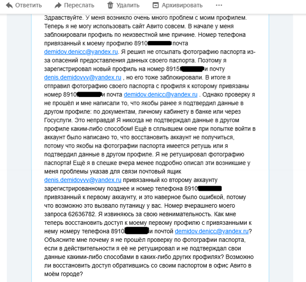Click the reply arrow icon
The image size is (306, 282).
(x=9, y=5)
